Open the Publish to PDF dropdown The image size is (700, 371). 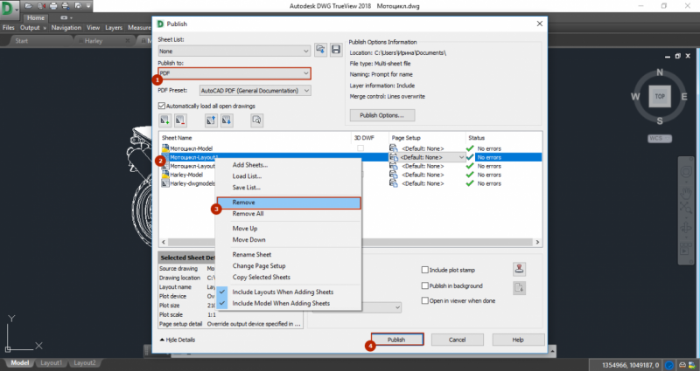click(x=234, y=73)
